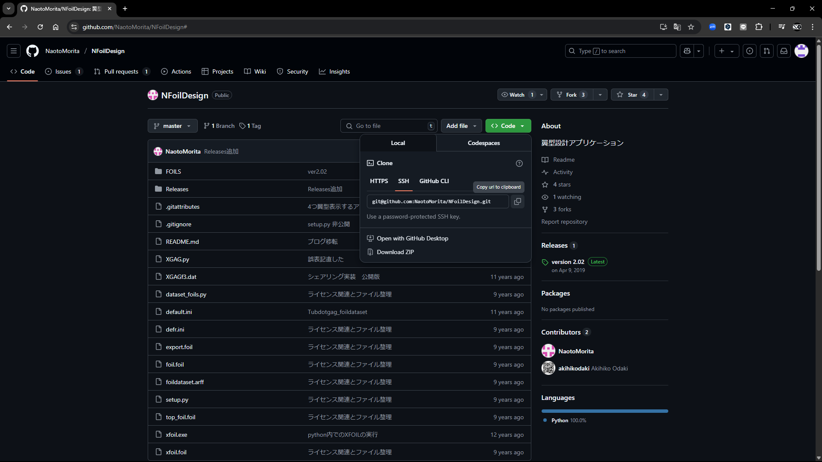Open the pull requests icon in the header

767,51
